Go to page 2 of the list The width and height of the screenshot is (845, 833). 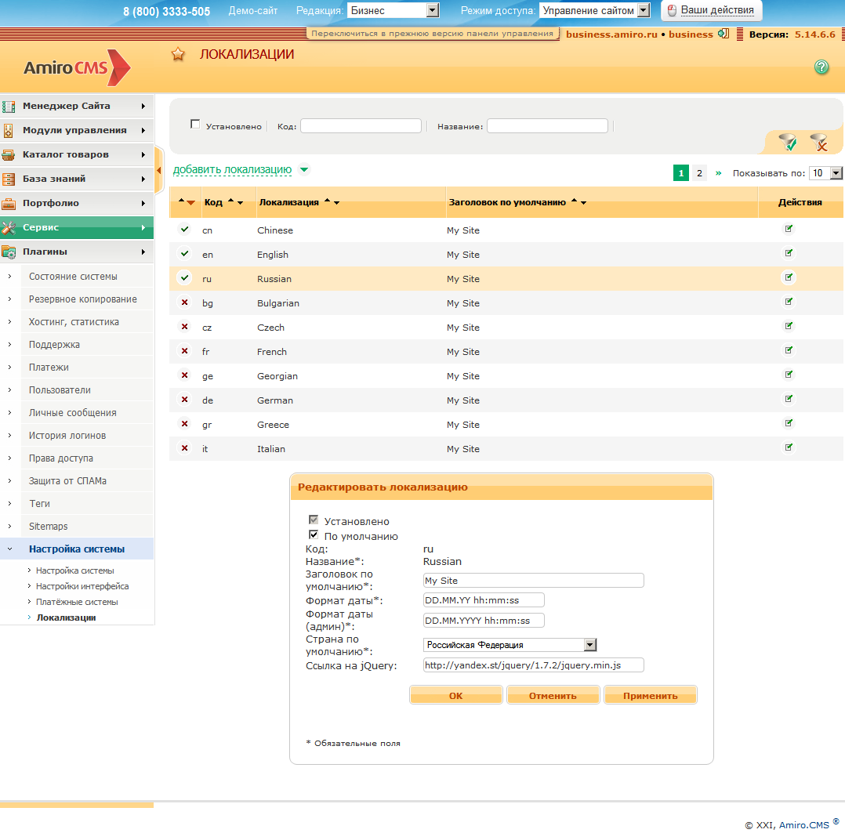[699, 173]
